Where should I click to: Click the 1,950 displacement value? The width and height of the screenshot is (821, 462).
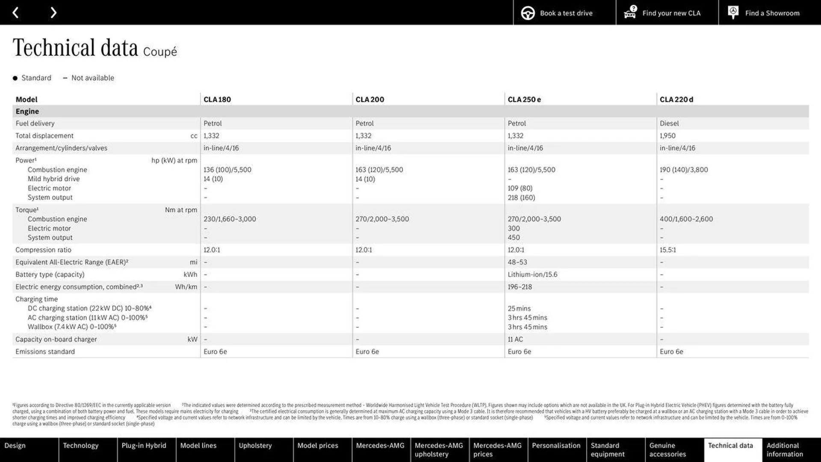point(667,136)
